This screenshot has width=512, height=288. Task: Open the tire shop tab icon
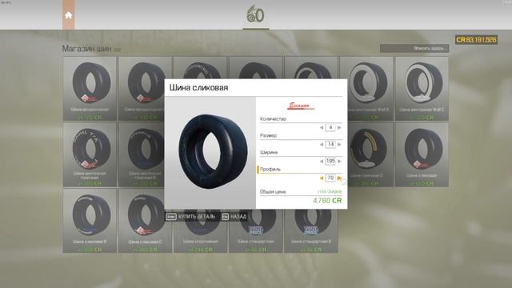(x=256, y=14)
